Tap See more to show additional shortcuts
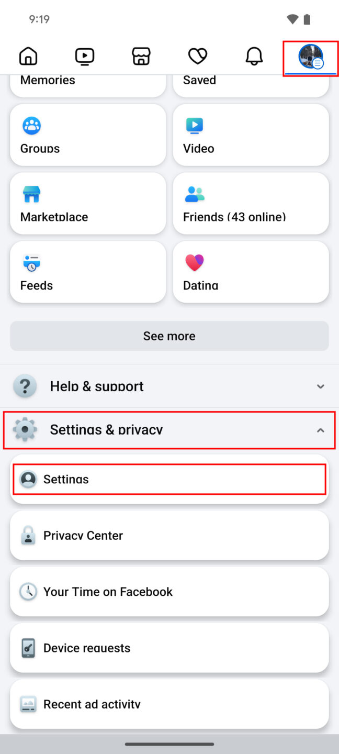This screenshot has height=754, width=339. pyautogui.click(x=169, y=336)
